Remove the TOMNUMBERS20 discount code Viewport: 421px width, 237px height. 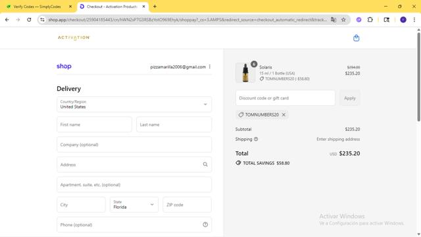(x=284, y=115)
